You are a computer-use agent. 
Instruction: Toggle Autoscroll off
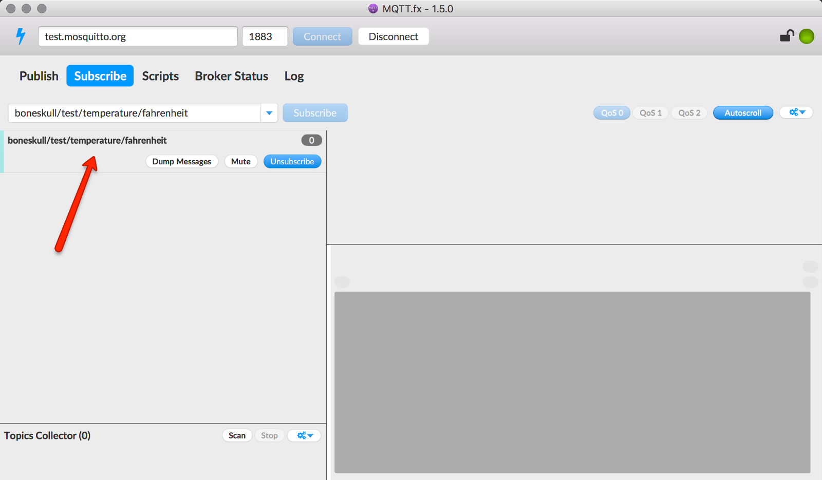click(743, 113)
